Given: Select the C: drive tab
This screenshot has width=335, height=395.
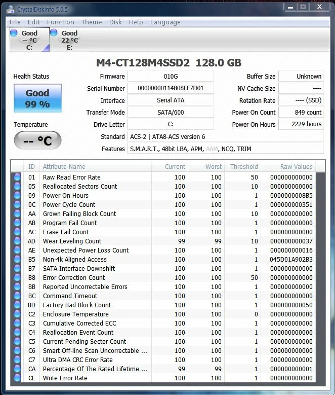Looking at the screenshot, I should (29, 40).
